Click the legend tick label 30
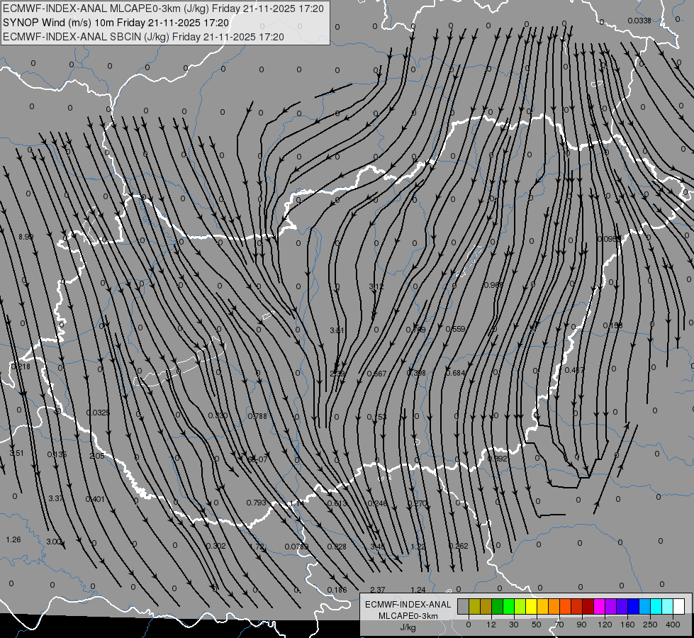Image resolution: width=694 pixels, height=638 pixels. tap(514, 625)
